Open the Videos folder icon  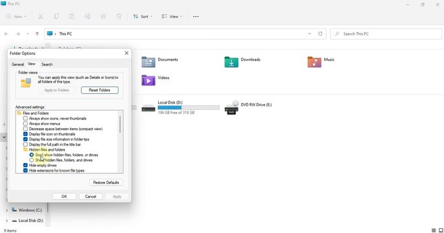click(x=148, y=80)
